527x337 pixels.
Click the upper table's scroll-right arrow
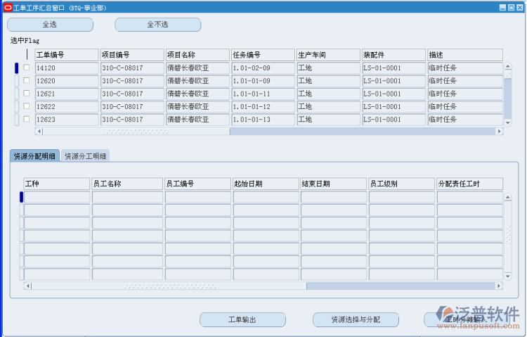(x=500, y=131)
